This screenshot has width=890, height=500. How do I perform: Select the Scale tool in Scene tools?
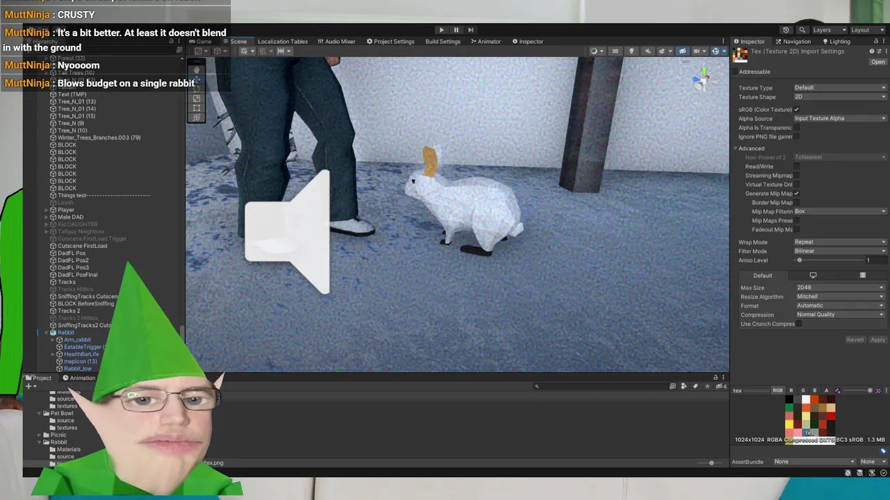pos(196,98)
